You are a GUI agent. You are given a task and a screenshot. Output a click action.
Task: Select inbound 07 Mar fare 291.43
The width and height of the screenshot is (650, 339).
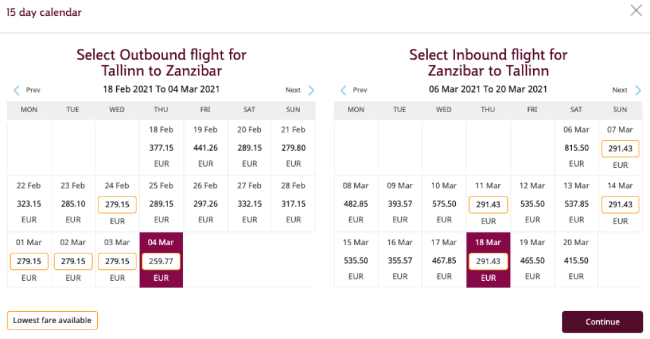point(620,148)
